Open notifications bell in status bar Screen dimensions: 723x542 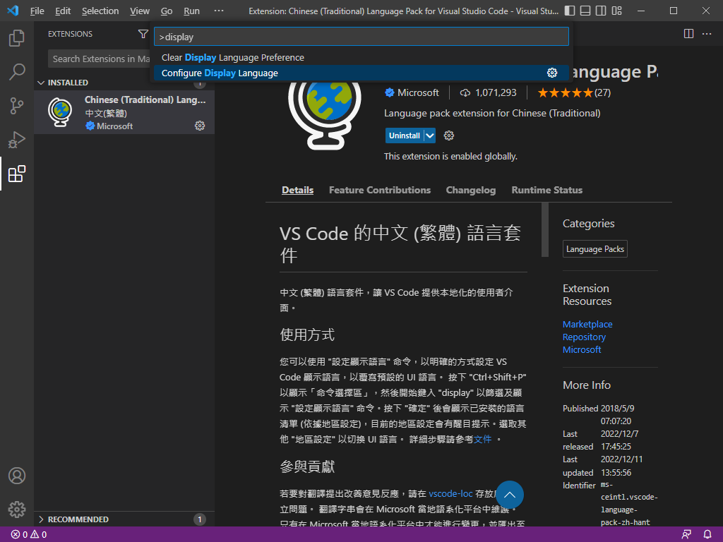(x=707, y=535)
